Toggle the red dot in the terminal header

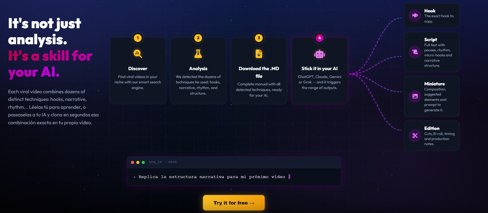tap(132, 162)
